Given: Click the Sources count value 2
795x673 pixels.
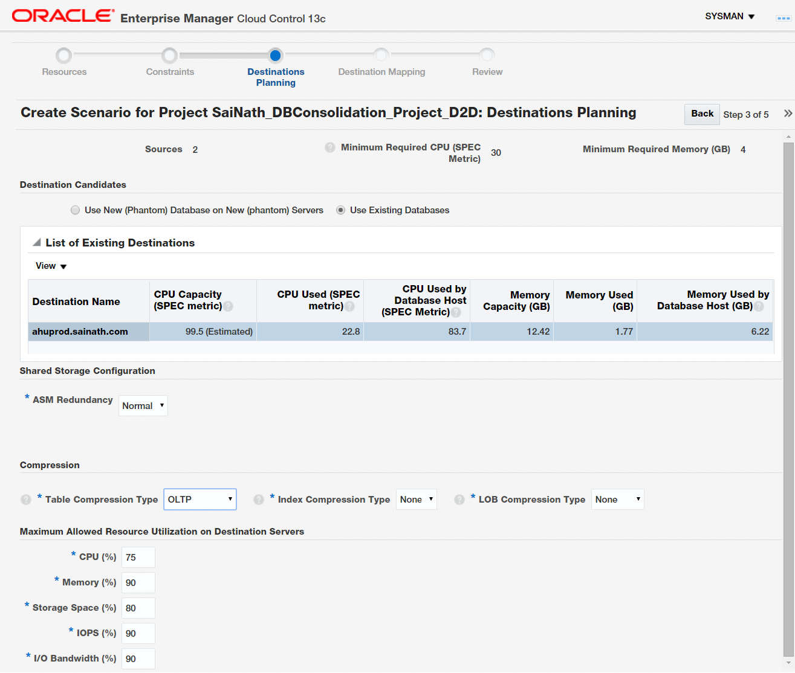Looking at the screenshot, I should coord(195,150).
